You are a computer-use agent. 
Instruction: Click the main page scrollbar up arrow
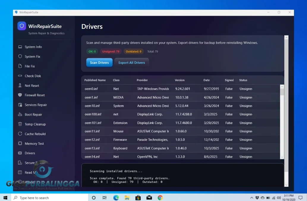click(x=286, y=37)
